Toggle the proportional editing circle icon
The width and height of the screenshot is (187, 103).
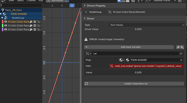click(179, 1)
